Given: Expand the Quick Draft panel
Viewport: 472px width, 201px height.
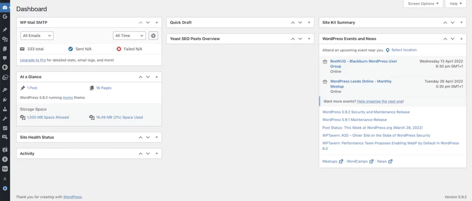Looking at the screenshot, I should pos(309,23).
